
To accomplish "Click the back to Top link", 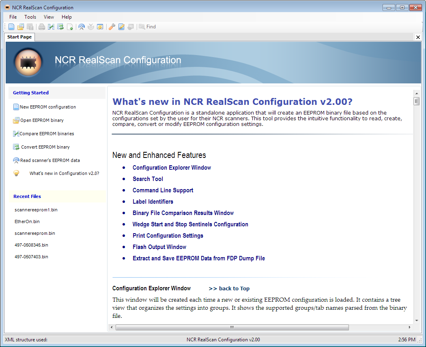I will click(x=229, y=288).
